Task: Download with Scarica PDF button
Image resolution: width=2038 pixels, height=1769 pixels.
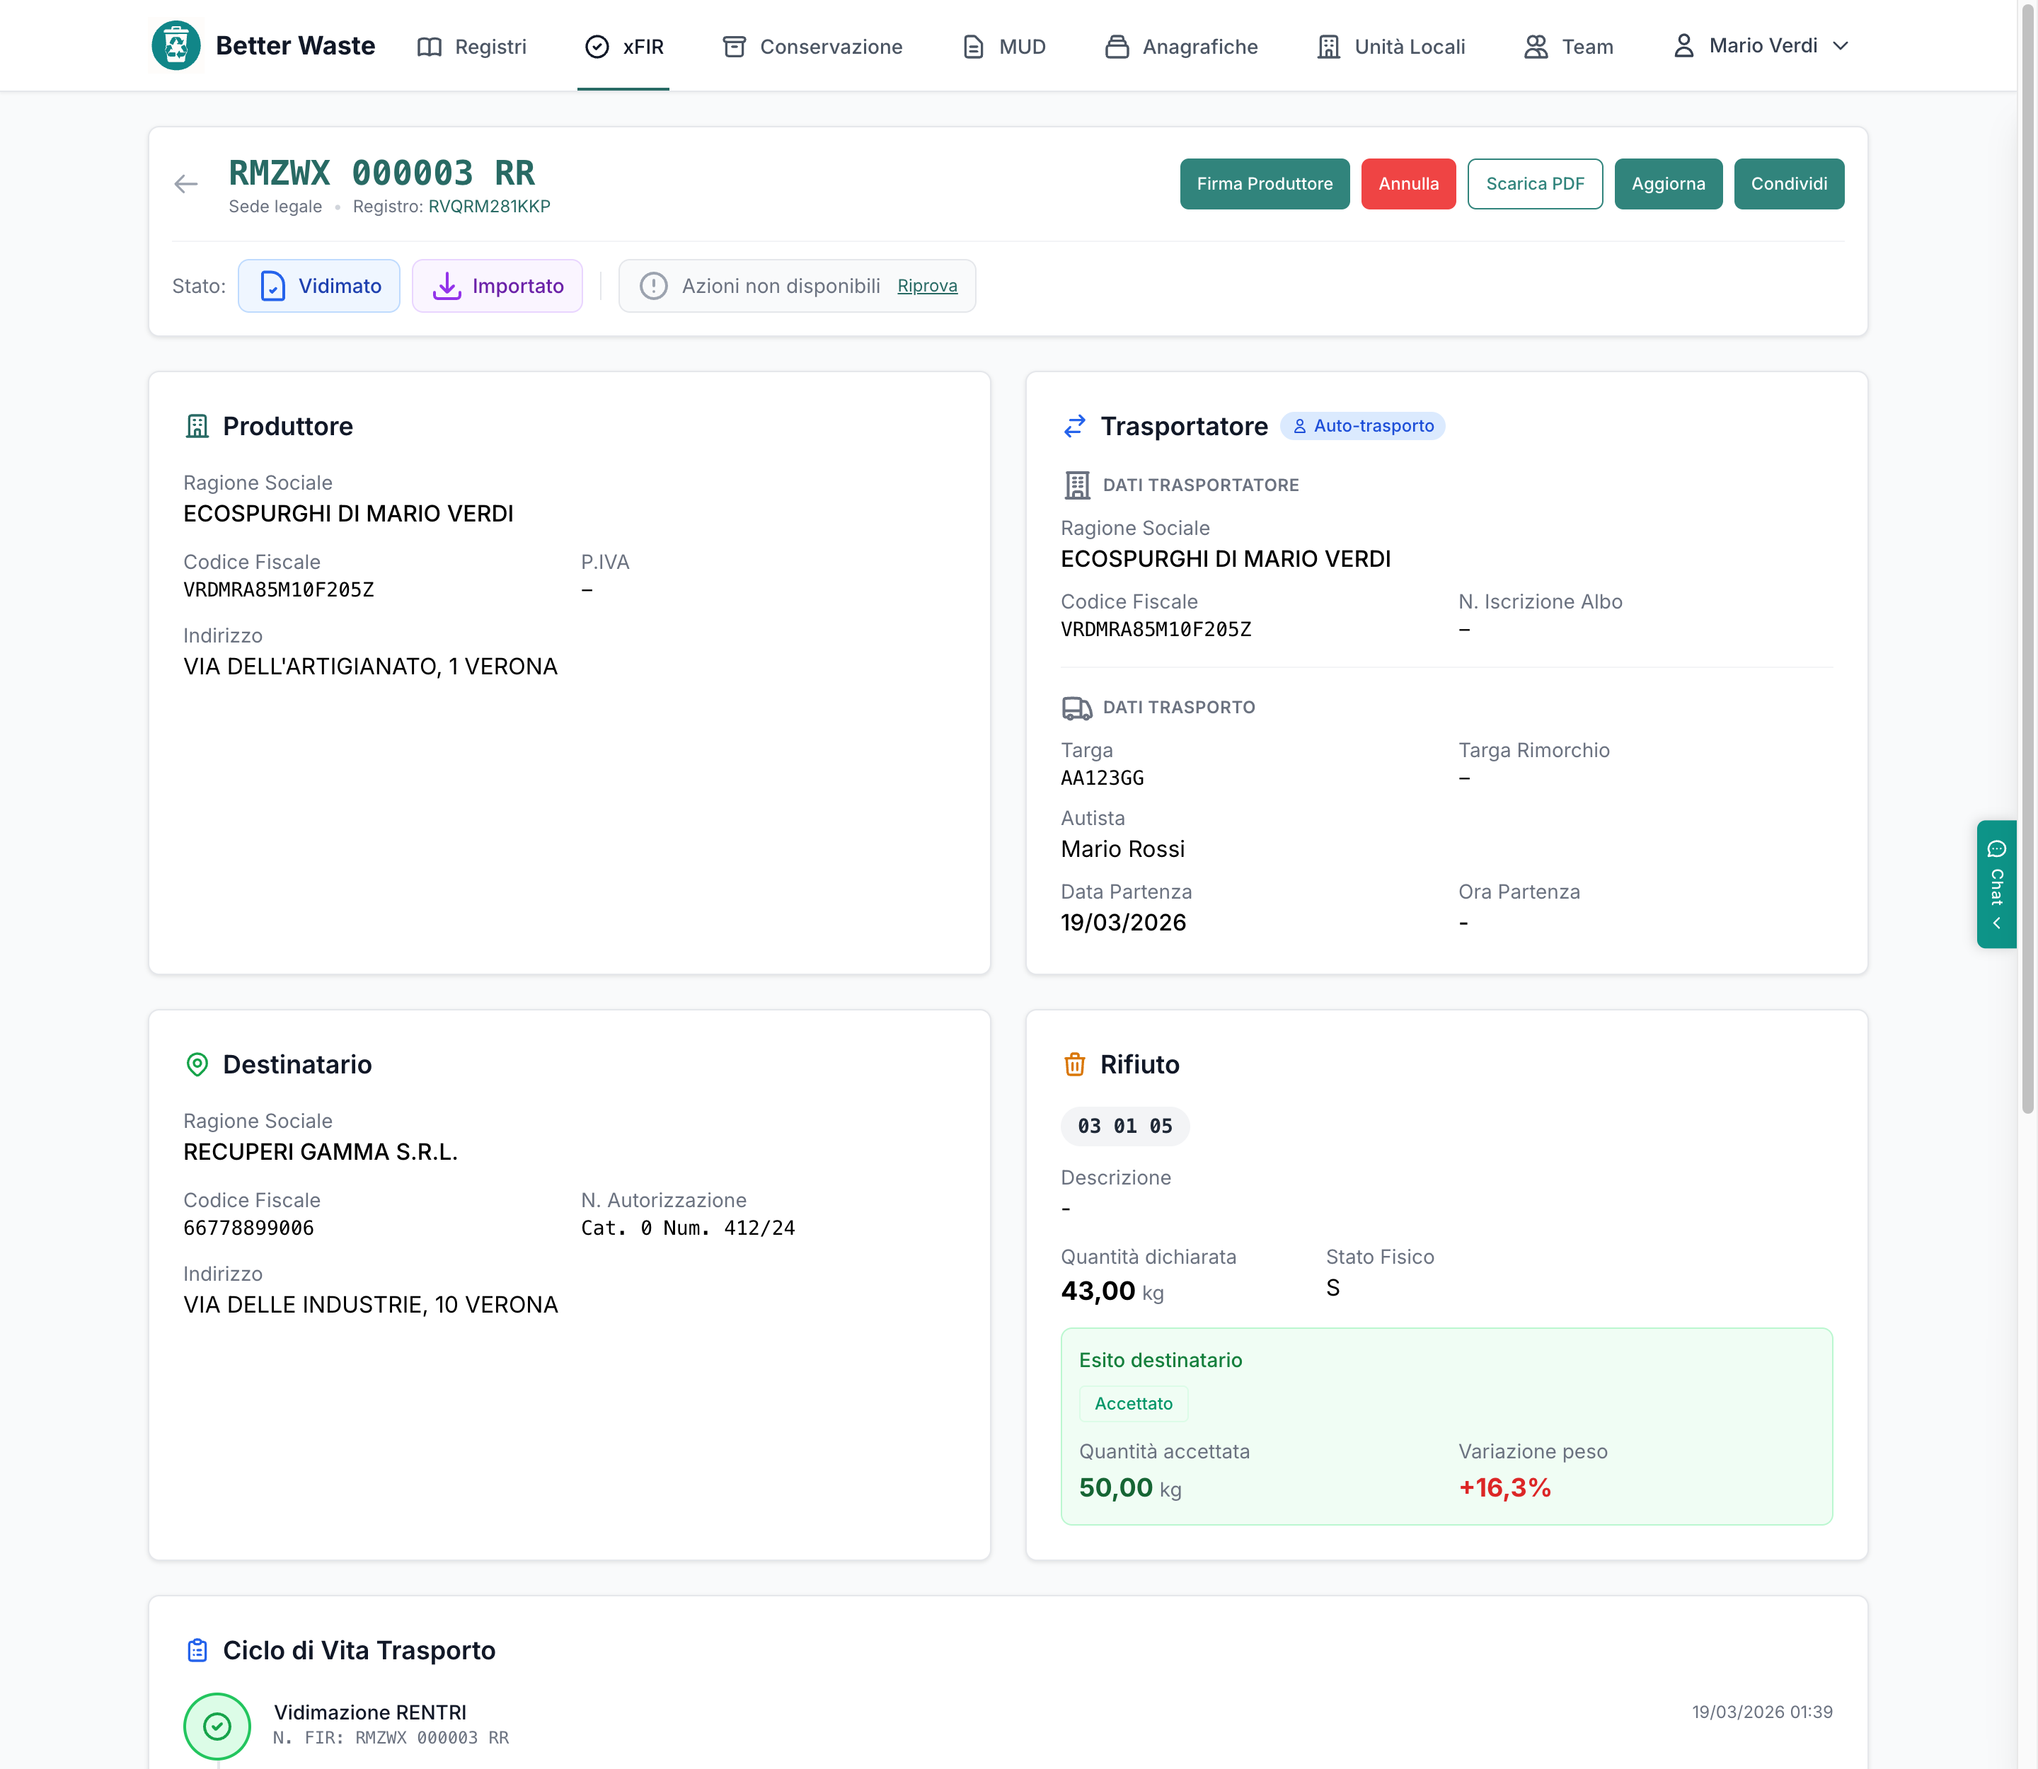Action: 1534,183
